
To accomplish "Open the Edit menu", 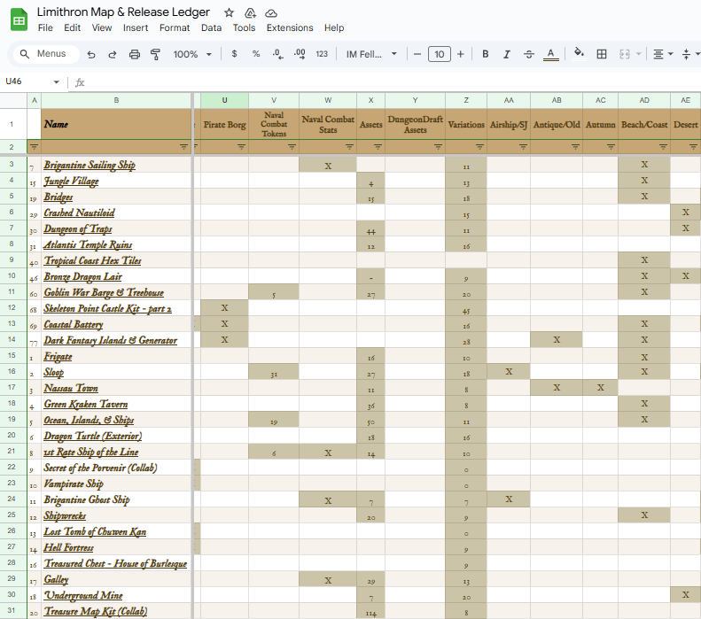I will tap(72, 27).
